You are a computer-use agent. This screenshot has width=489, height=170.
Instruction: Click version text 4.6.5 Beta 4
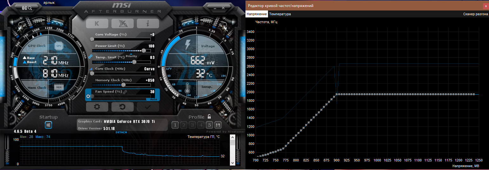click(25, 131)
